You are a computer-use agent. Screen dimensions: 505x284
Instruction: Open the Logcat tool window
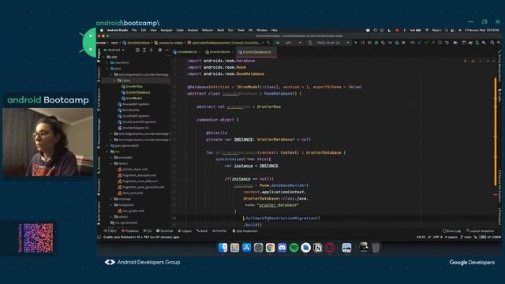[185, 231]
